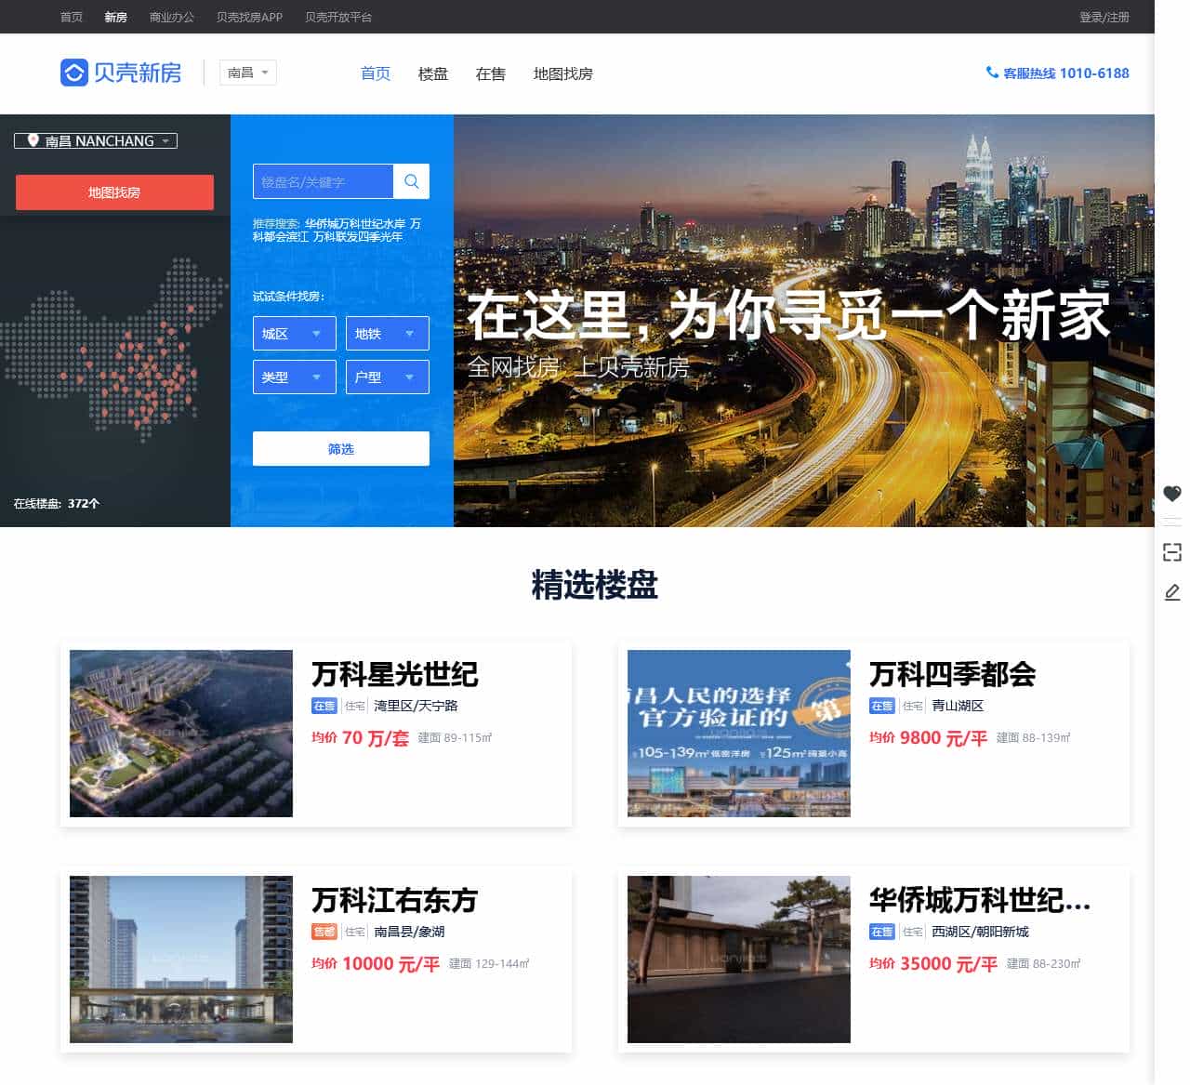Click the 9800 元/平 price
Viewport: 1190px width, 1085px height.
click(x=944, y=738)
